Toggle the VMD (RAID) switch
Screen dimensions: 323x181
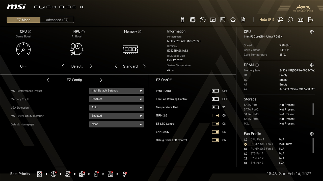(215, 91)
